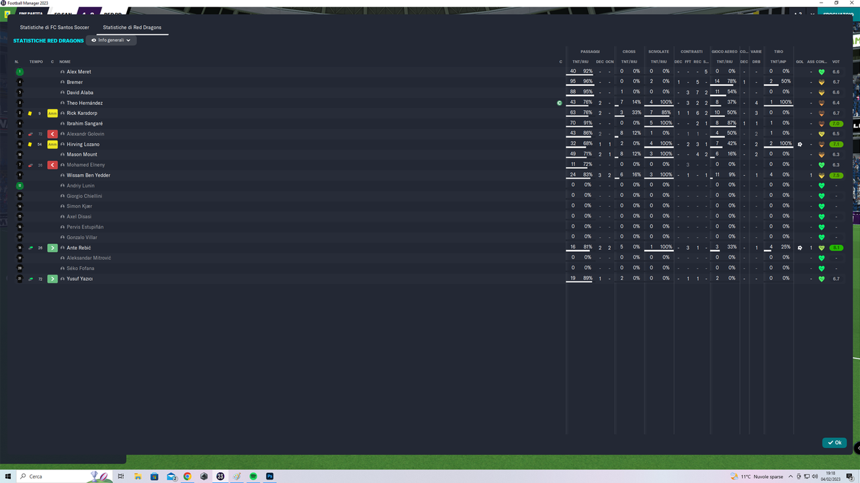Click Andriy Lunin's green shirt number icon

(20, 185)
